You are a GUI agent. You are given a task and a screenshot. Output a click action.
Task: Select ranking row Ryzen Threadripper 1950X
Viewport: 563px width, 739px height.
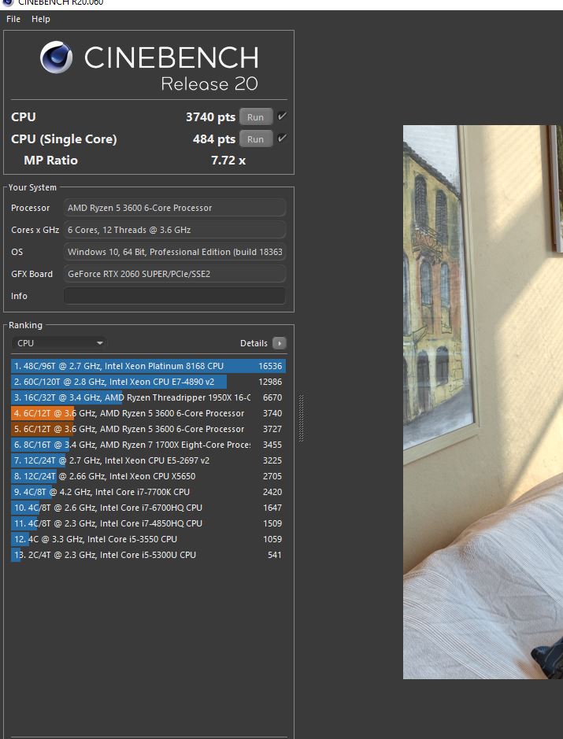(148, 397)
